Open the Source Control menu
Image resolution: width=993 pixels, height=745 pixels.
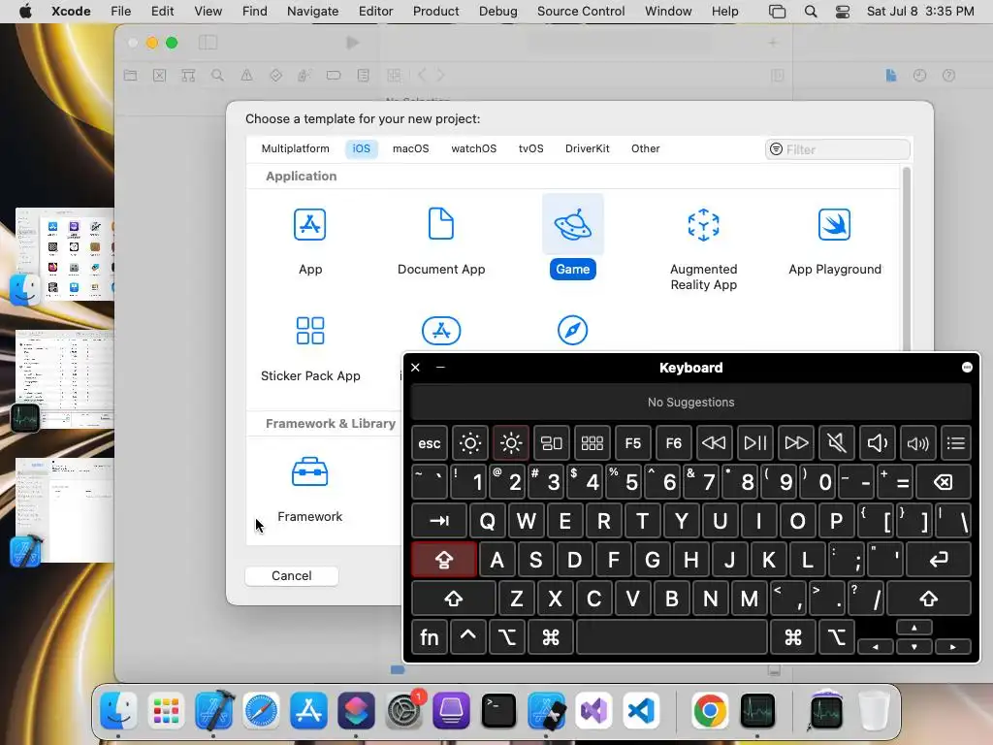pyautogui.click(x=581, y=12)
